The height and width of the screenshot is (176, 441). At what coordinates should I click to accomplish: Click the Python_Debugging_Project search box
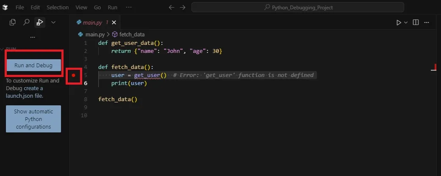point(298,7)
